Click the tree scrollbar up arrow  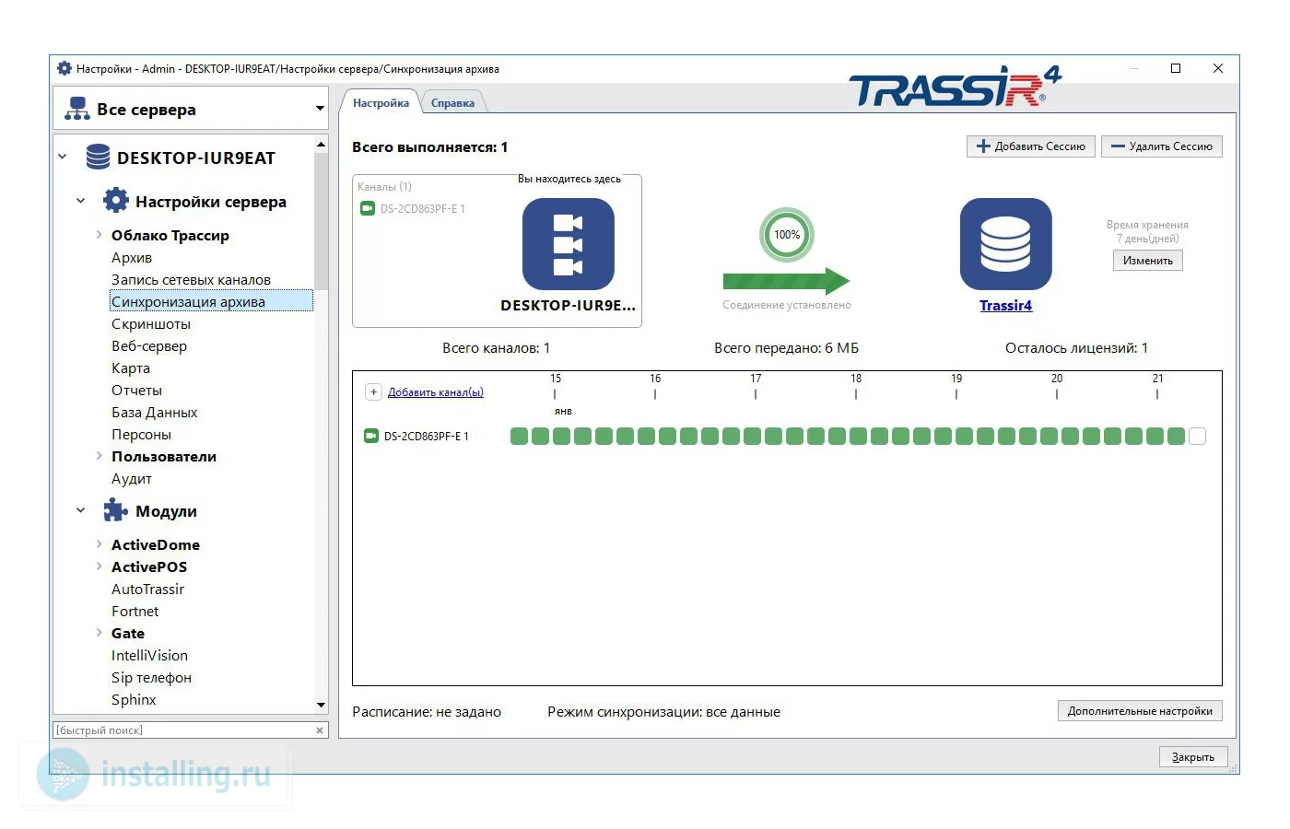[321, 145]
